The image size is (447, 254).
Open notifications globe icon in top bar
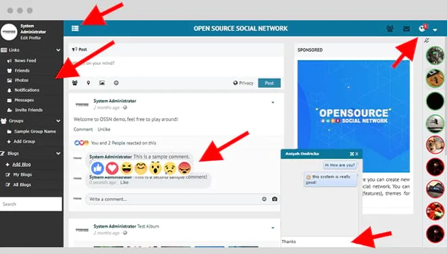coord(422,28)
